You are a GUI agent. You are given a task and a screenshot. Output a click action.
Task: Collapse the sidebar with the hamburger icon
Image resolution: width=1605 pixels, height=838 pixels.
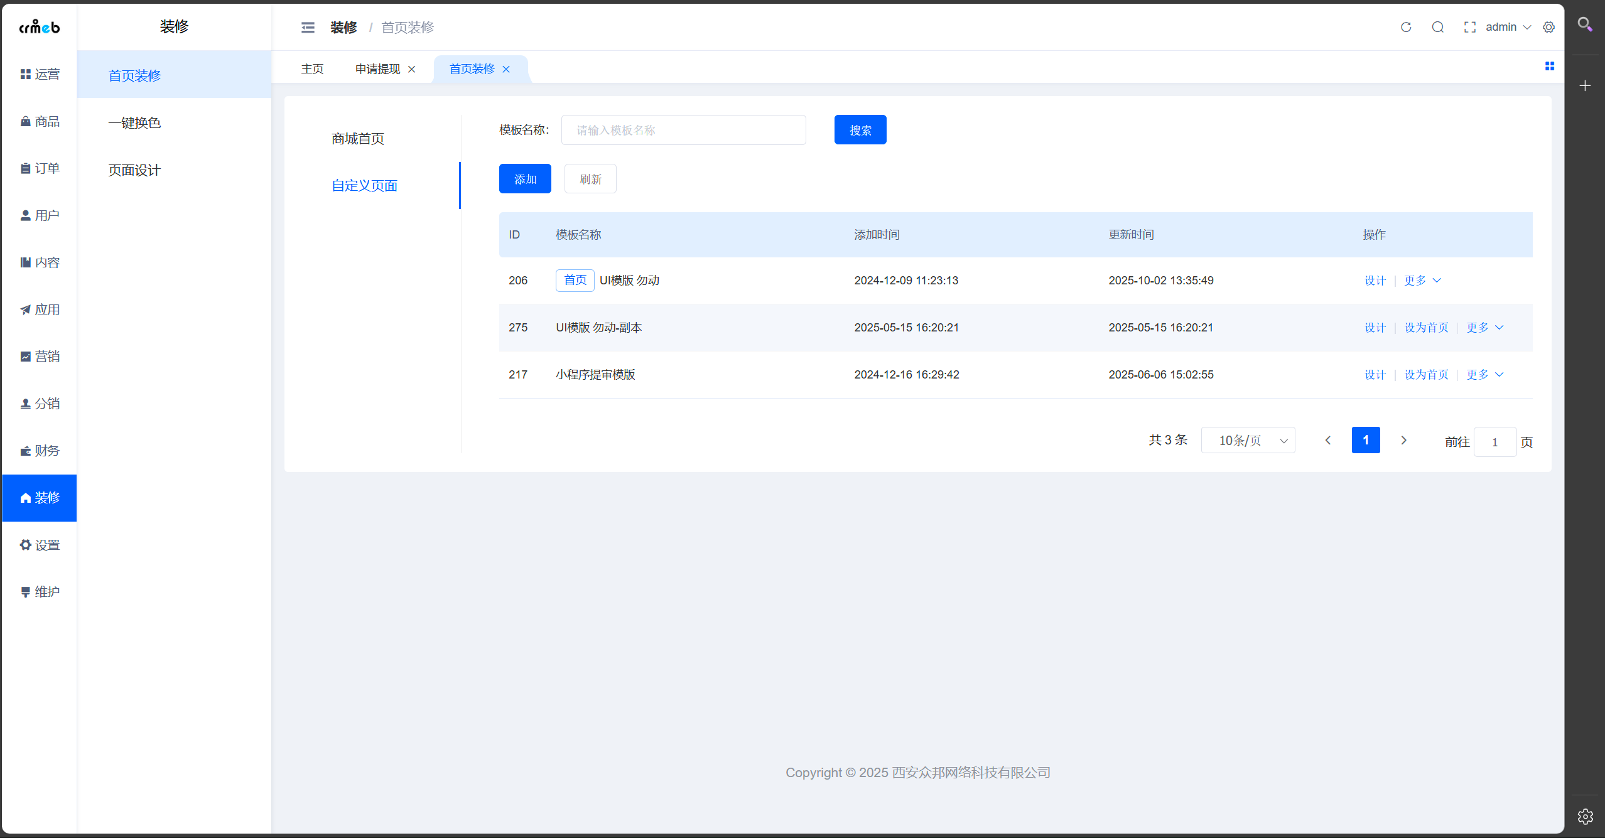click(x=308, y=28)
